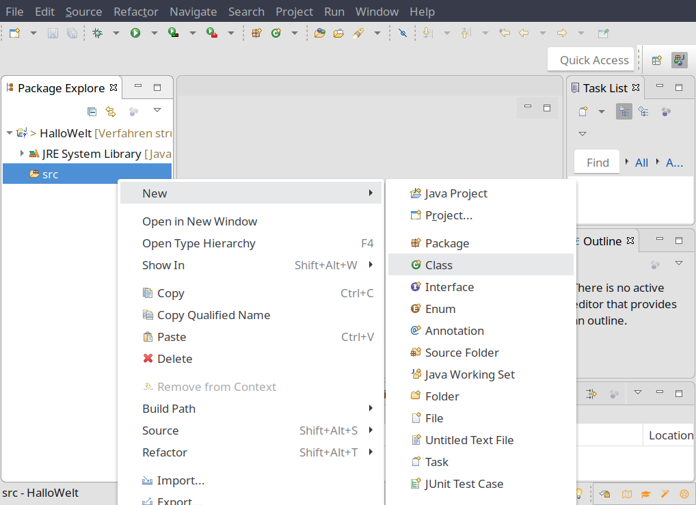
Task: Click the Debug bug icon
Action: coord(97,33)
